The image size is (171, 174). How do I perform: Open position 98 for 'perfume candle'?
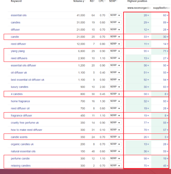pyautogui.click(x=146, y=159)
